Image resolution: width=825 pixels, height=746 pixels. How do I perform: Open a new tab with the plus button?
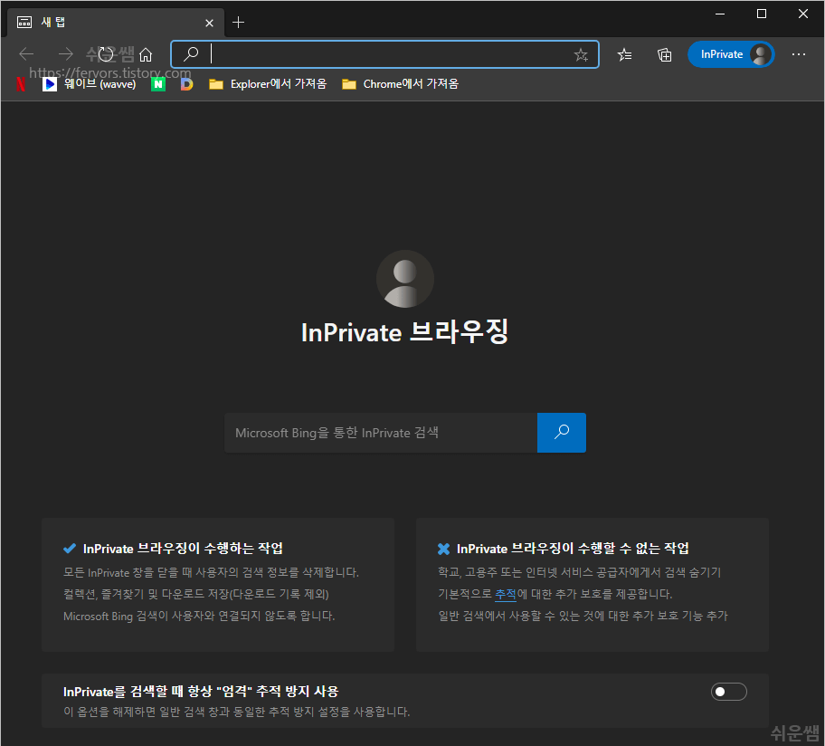pyautogui.click(x=238, y=23)
